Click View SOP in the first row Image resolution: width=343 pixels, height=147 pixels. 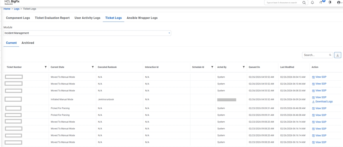pos(320,77)
